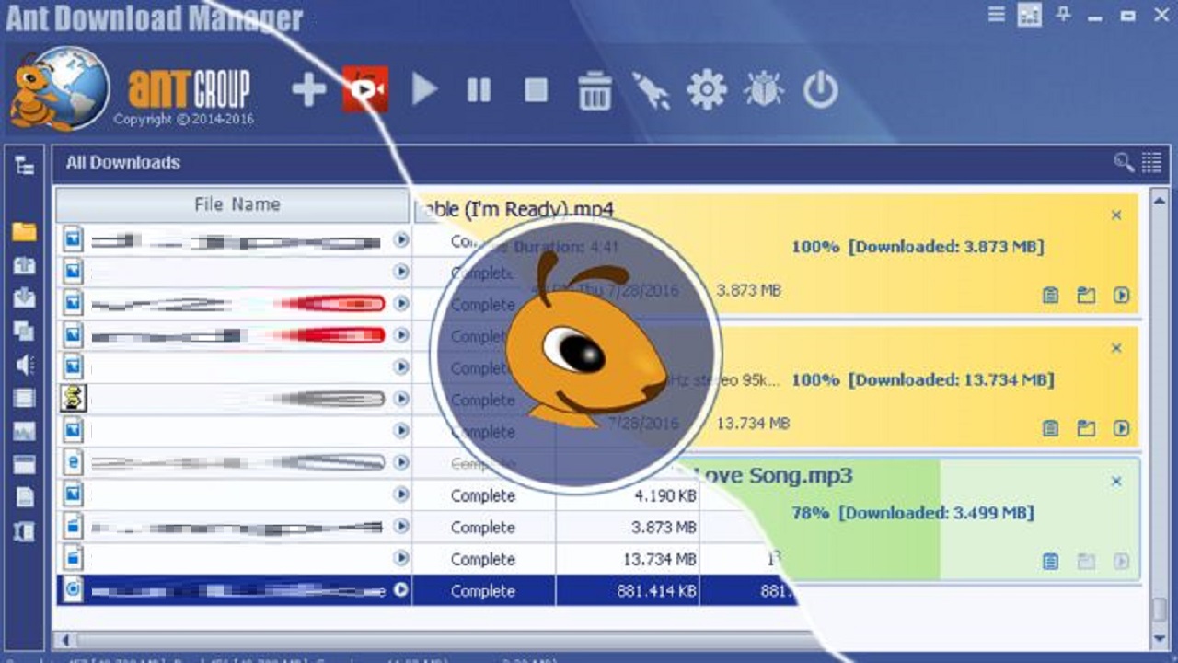Viewport: 1178px width, 663px height.
Task: Click the Love Song.mp3 card title
Action: pyautogui.click(x=773, y=476)
